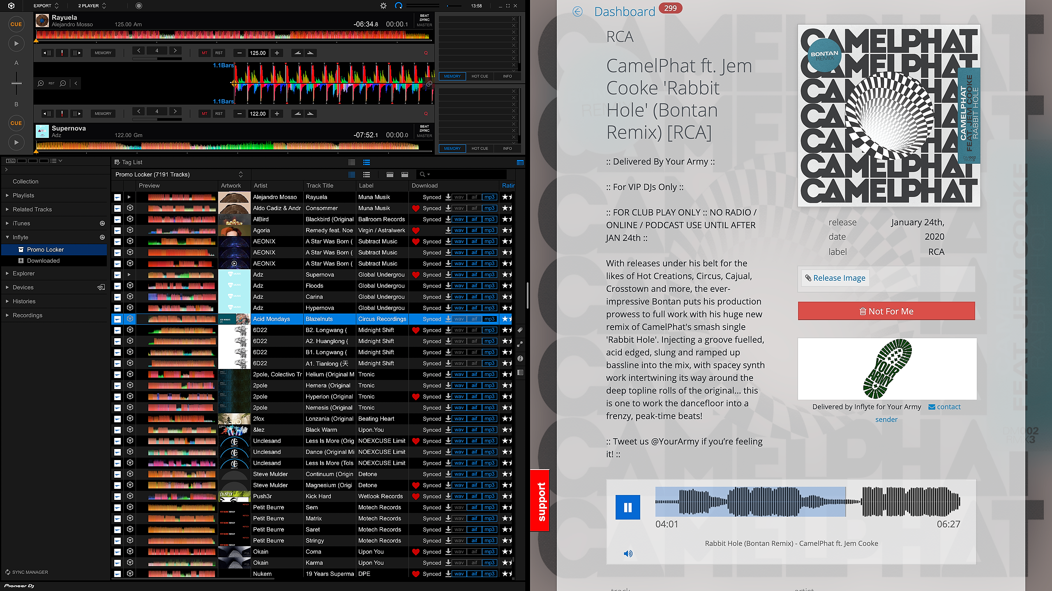Viewport: 1052px width, 591px height.
Task: Mute the Inflyte player volume icon
Action: pyautogui.click(x=628, y=554)
